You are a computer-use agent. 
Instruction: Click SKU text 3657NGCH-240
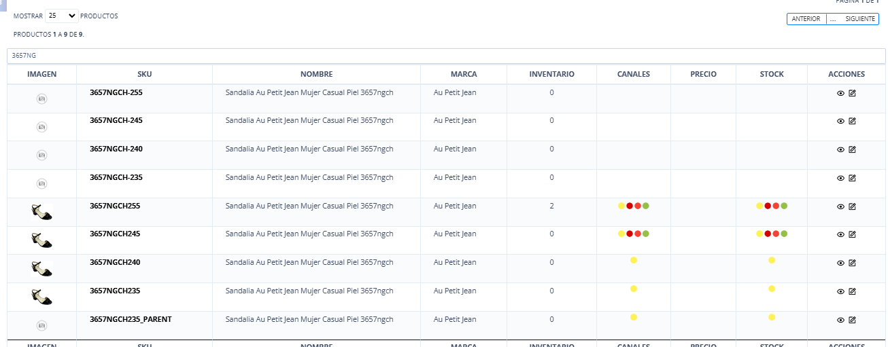pyautogui.click(x=116, y=149)
